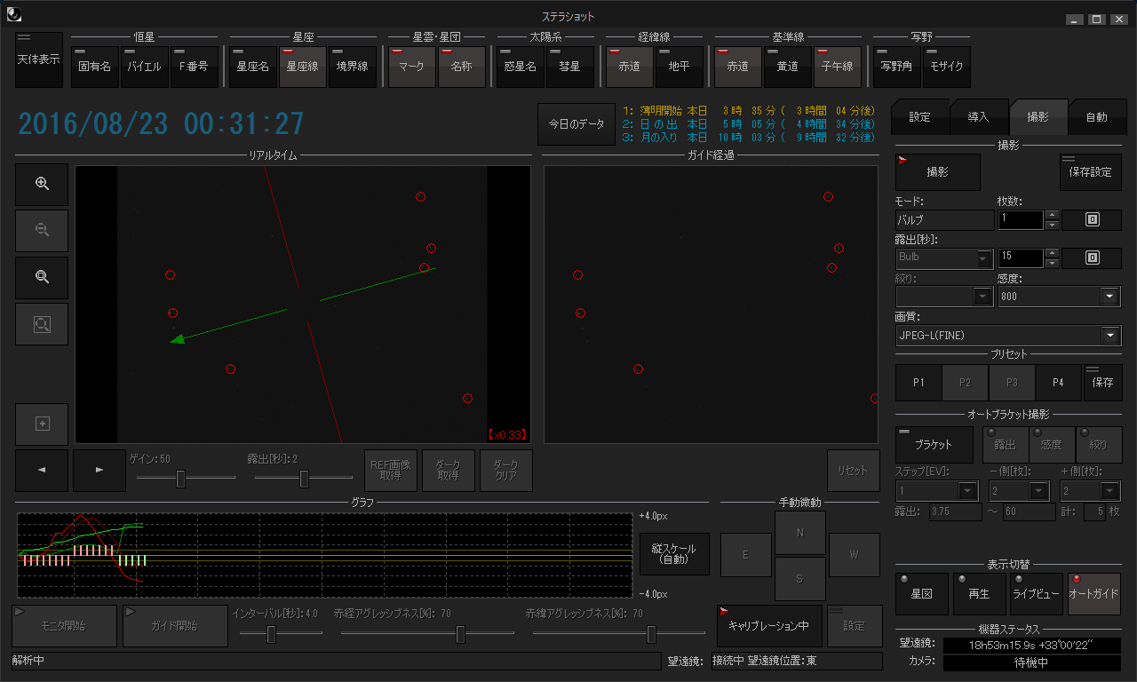Enable the 黄道 ecliptic reference line
This screenshot has height=682, width=1137.
787,67
